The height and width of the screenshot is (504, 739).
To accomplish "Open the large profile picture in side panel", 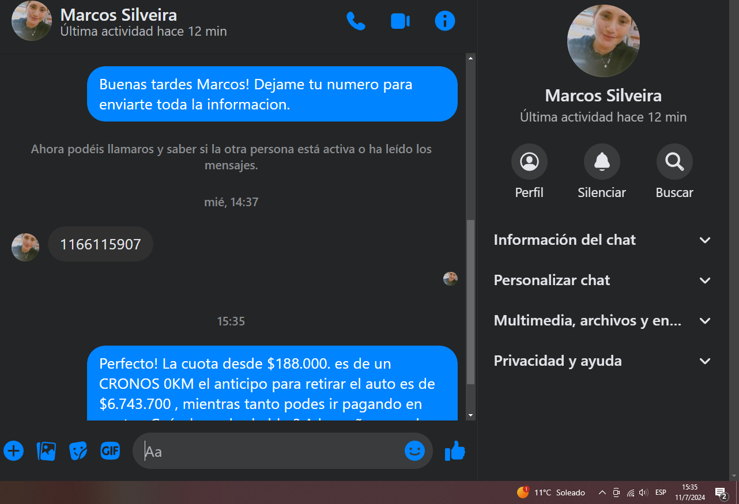I will (x=603, y=41).
